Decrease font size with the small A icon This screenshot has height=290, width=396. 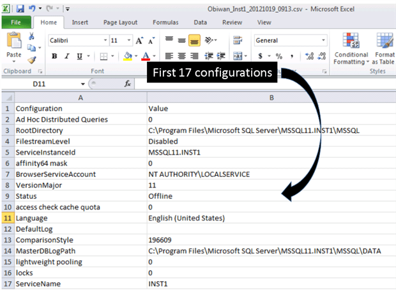tap(151, 40)
